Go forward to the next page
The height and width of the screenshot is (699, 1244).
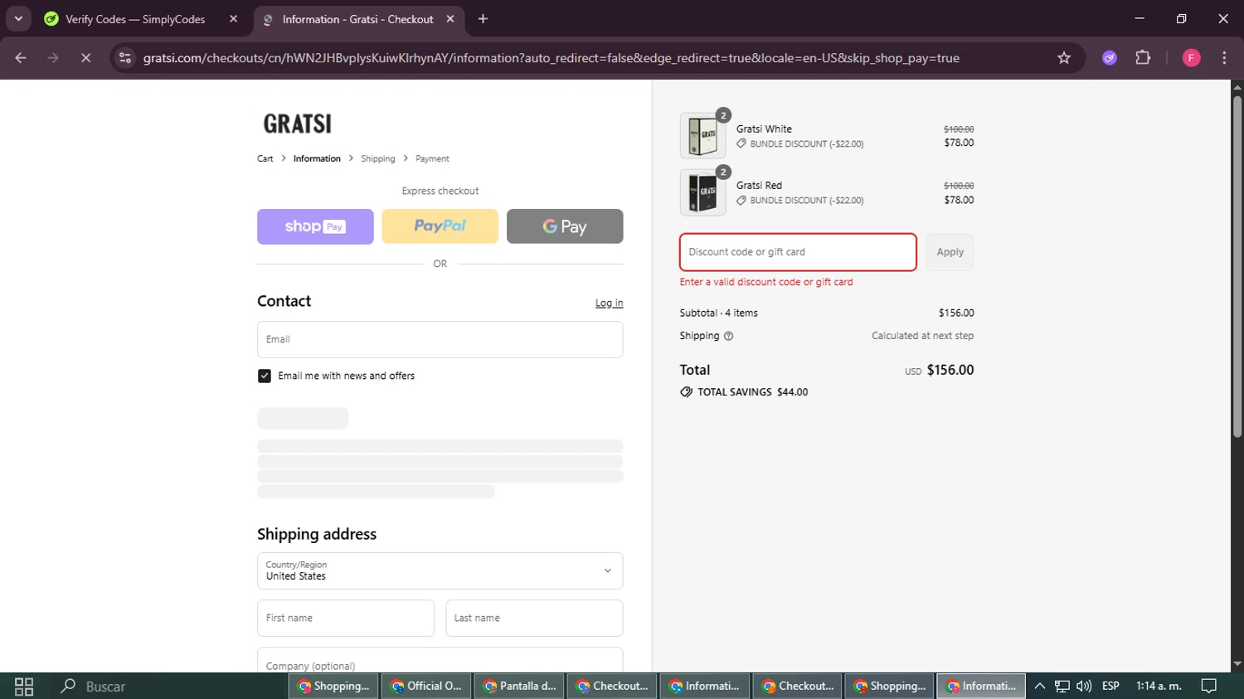tap(53, 58)
